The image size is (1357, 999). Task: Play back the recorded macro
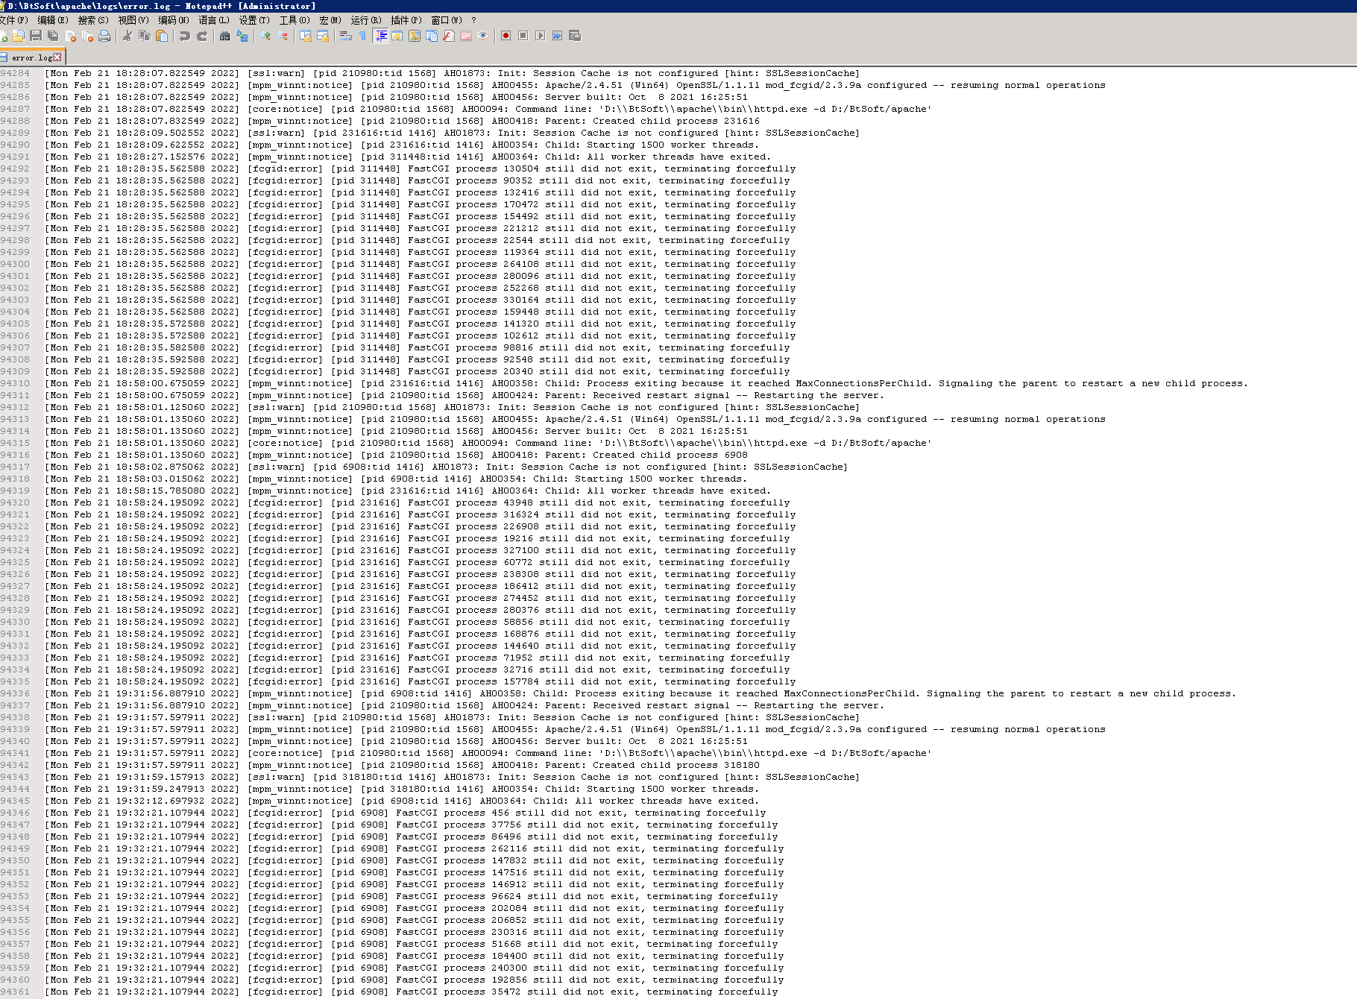(541, 36)
